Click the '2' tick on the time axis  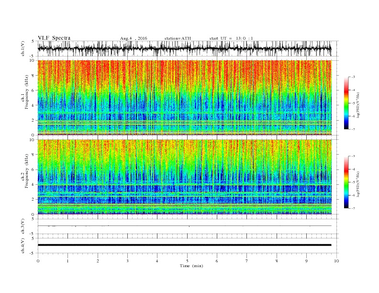click(x=98, y=261)
